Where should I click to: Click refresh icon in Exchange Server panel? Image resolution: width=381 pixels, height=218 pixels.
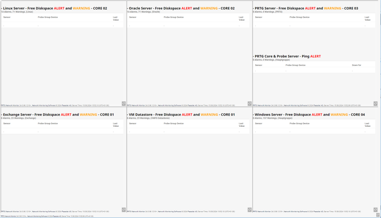coord(124,209)
